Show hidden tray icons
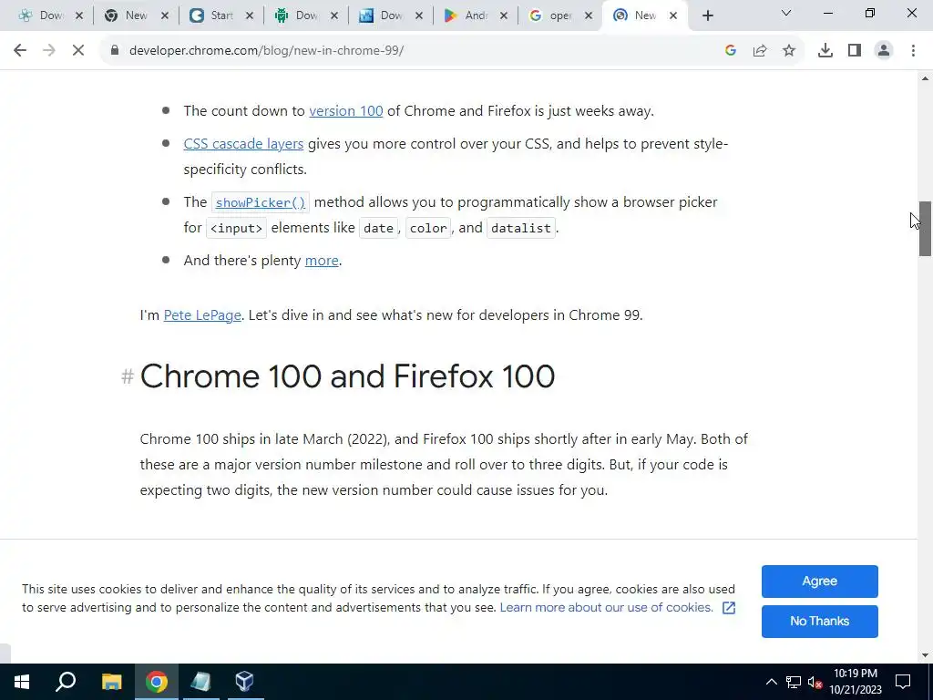The height and width of the screenshot is (700, 933). (x=771, y=682)
